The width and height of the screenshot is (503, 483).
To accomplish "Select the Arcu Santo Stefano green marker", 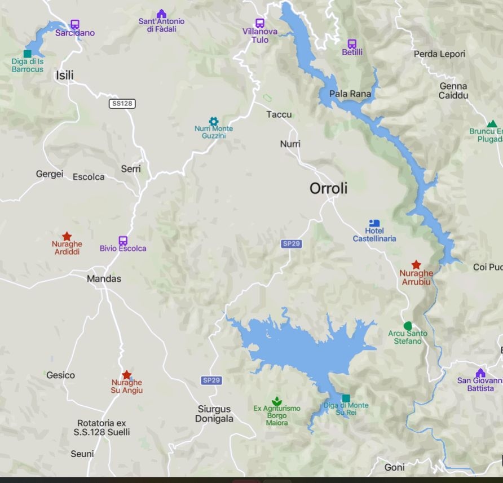I will tap(407, 326).
